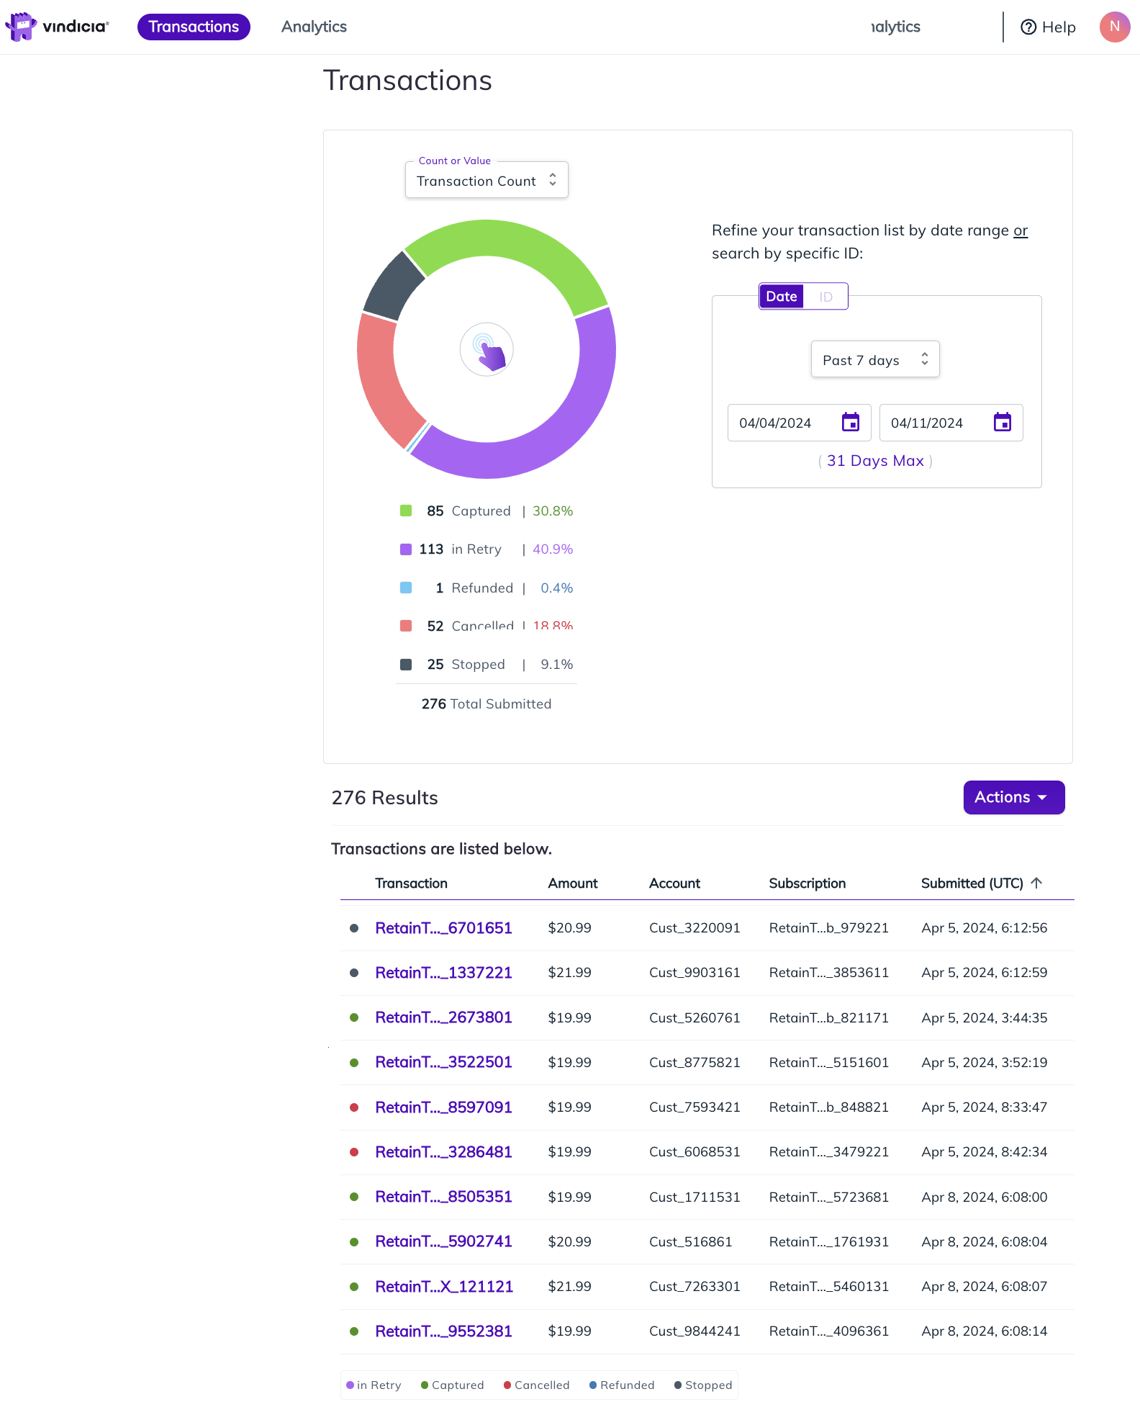Click the start date field 04/04/2024
The height and width of the screenshot is (1407, 1140).
(799, 423)
